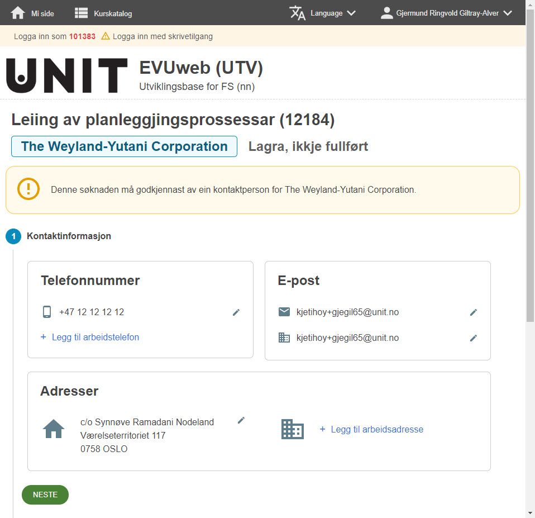Edit the work email pencil icon
535x518 pixels.
click(x=473, y=338)
